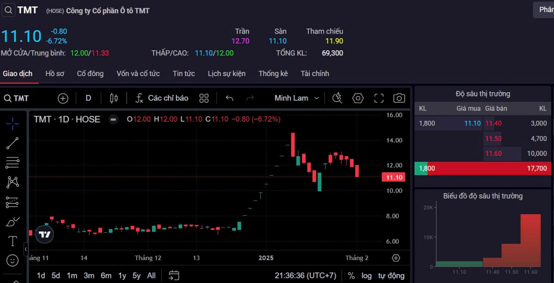
Task: Open timezone menu 21:36:36 (UTC+7)
Action: (305, 276)
